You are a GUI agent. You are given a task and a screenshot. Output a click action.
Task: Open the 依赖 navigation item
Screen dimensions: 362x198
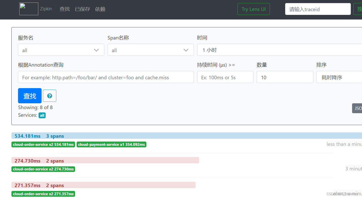pyautogui.click(x=100, y=9)
